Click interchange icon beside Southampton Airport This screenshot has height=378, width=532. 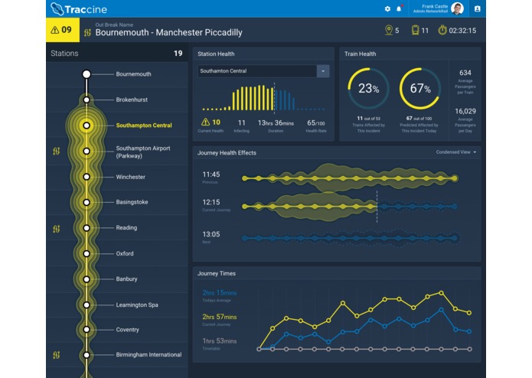pos(57,152)
